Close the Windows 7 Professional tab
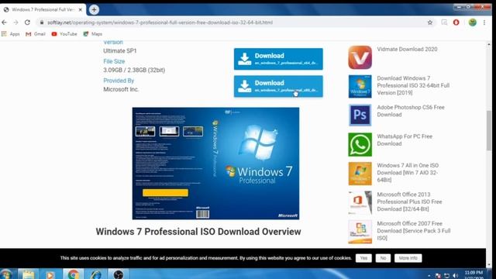Image resolution: width=496 pixels, height=279 pixels. click(x=81, y=10)
